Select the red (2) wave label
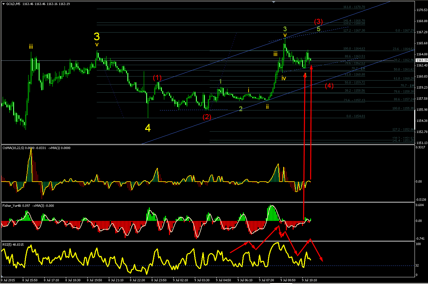 [x=207, y=117]
